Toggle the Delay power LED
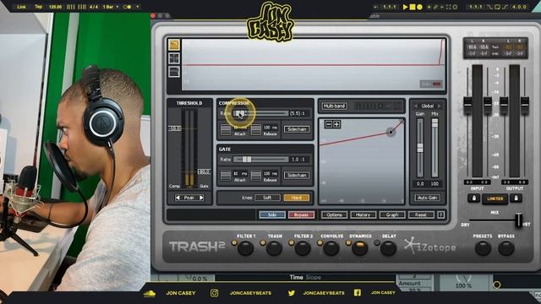The width and height of the screenshot is (541, 304). (x=377, y=243)
